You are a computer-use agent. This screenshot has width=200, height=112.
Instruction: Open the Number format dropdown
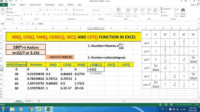111,10
